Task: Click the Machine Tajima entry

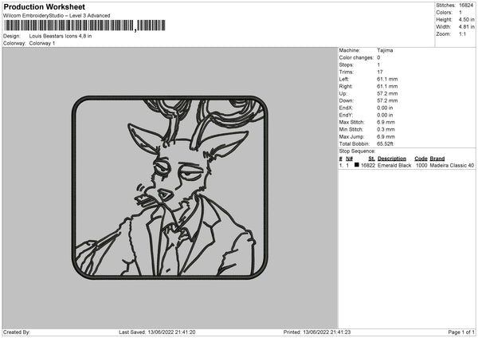Action: tap(366, 50)
